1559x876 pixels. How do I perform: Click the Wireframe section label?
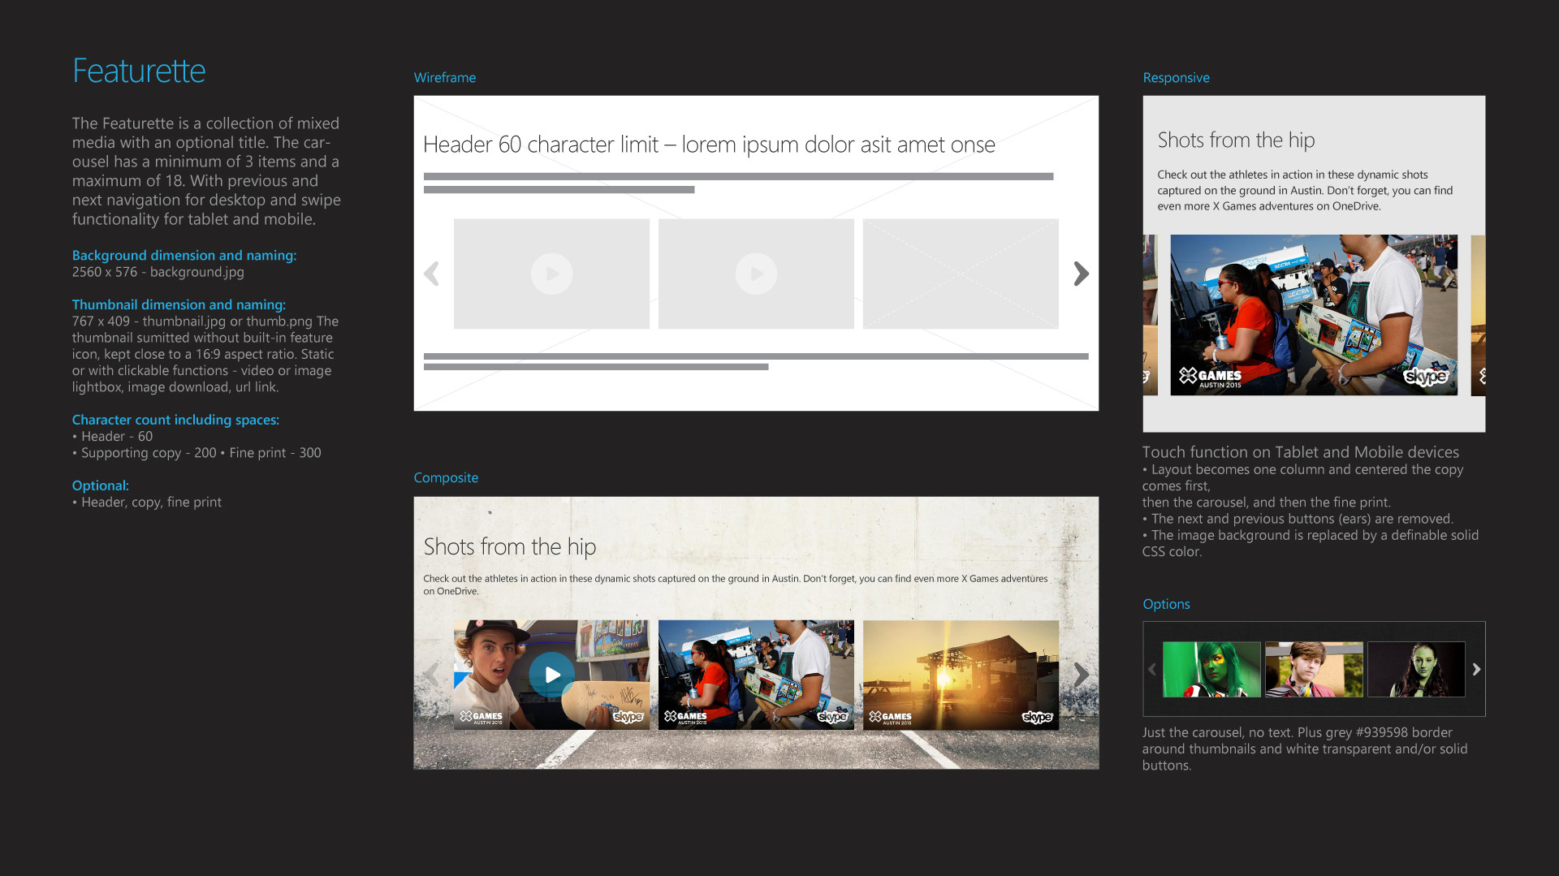[x=444, y=78]
